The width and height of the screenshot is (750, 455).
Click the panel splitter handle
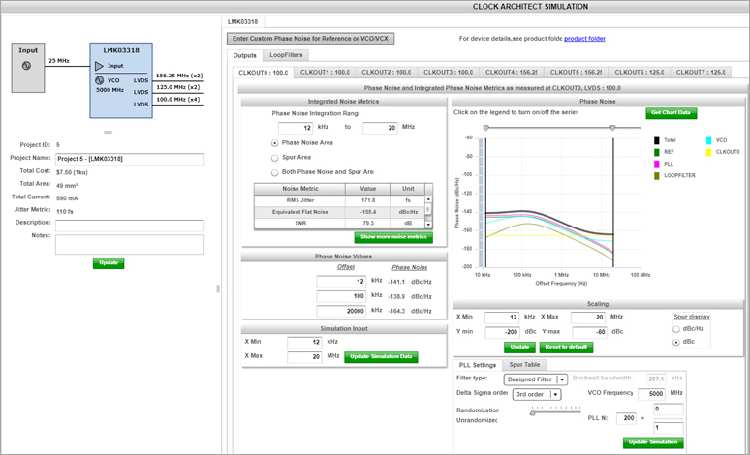tap(218, 288)
